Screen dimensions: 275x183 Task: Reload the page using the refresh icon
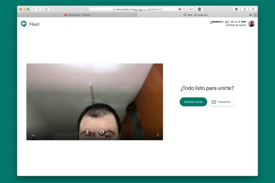(184, 9)
